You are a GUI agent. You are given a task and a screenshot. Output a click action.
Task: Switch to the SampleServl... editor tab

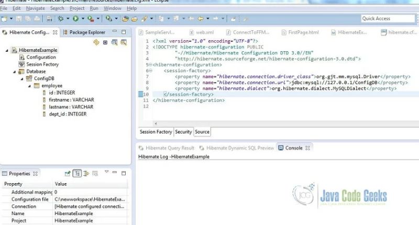[157, 32]
